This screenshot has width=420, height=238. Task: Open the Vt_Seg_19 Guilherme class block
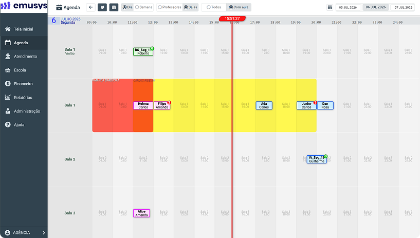point(317,159)
